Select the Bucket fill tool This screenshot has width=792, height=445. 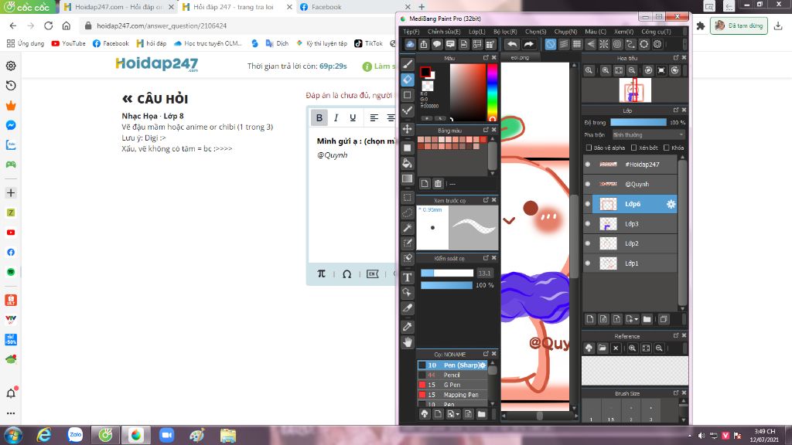(x=408, y=163)
